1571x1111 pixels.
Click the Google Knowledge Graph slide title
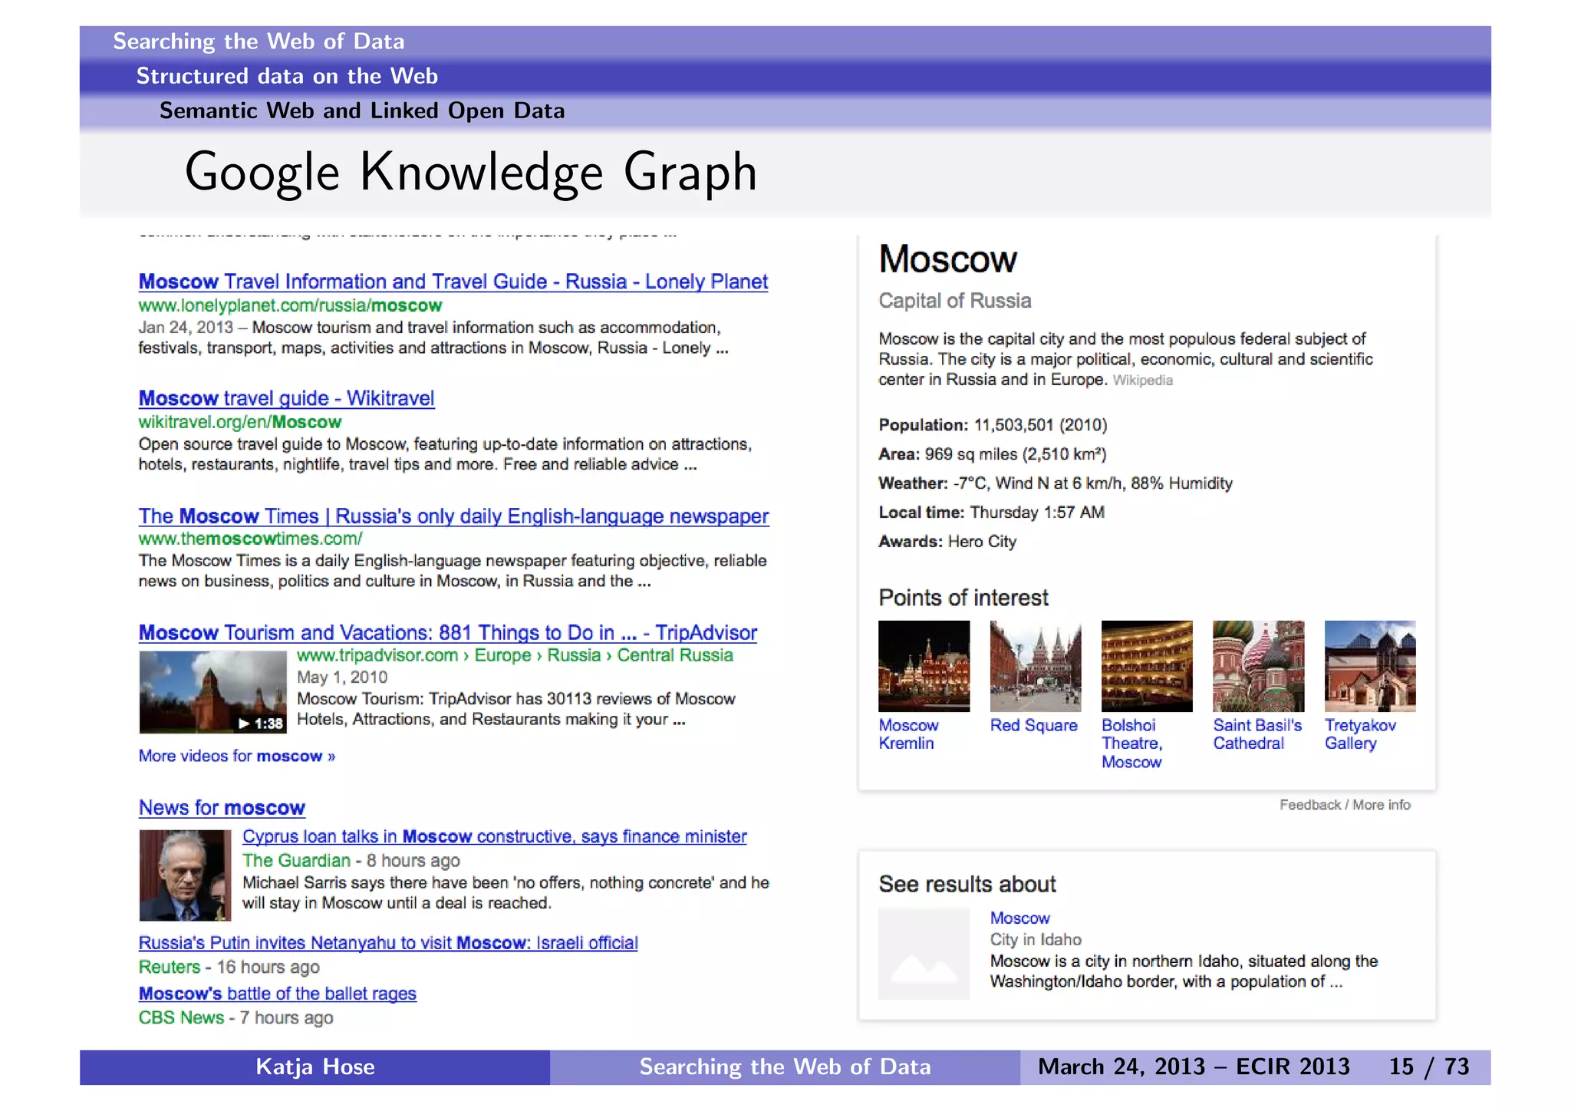(471, 172)
